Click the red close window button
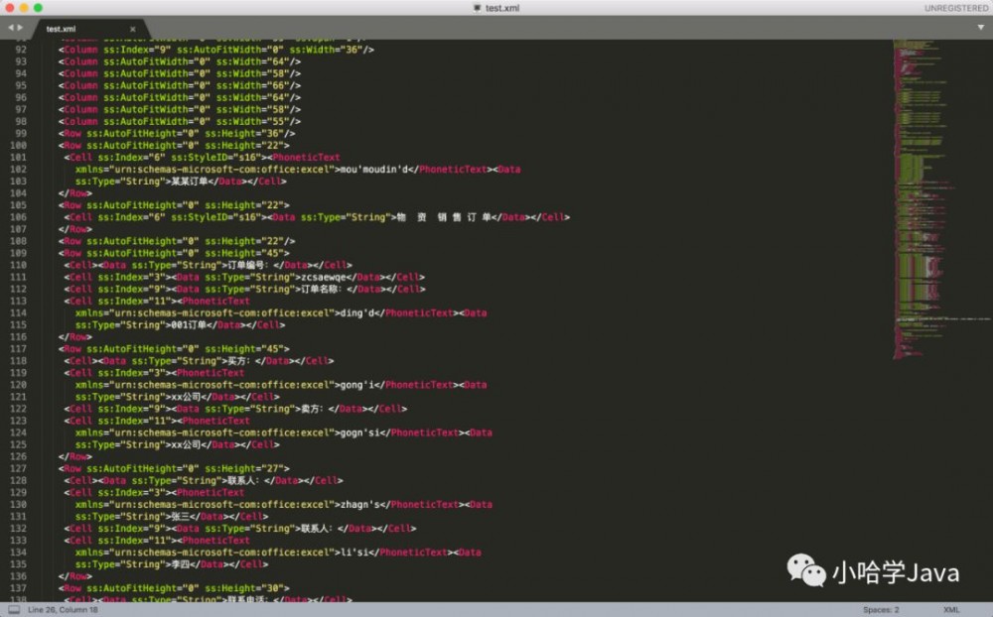This screenshot has height=617, width=993. pos(10,8)
